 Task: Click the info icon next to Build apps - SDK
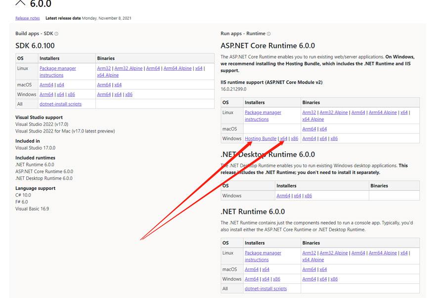click(56, 34)
